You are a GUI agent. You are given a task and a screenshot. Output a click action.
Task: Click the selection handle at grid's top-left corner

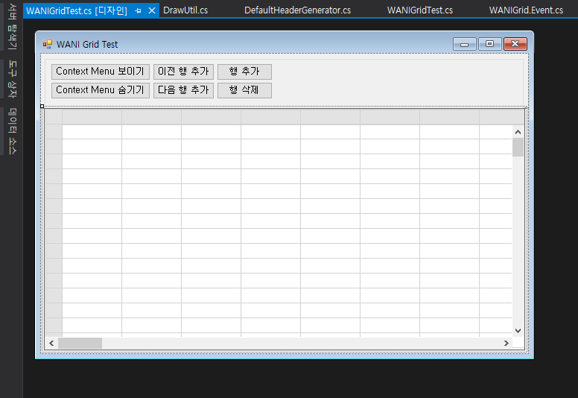42,107
